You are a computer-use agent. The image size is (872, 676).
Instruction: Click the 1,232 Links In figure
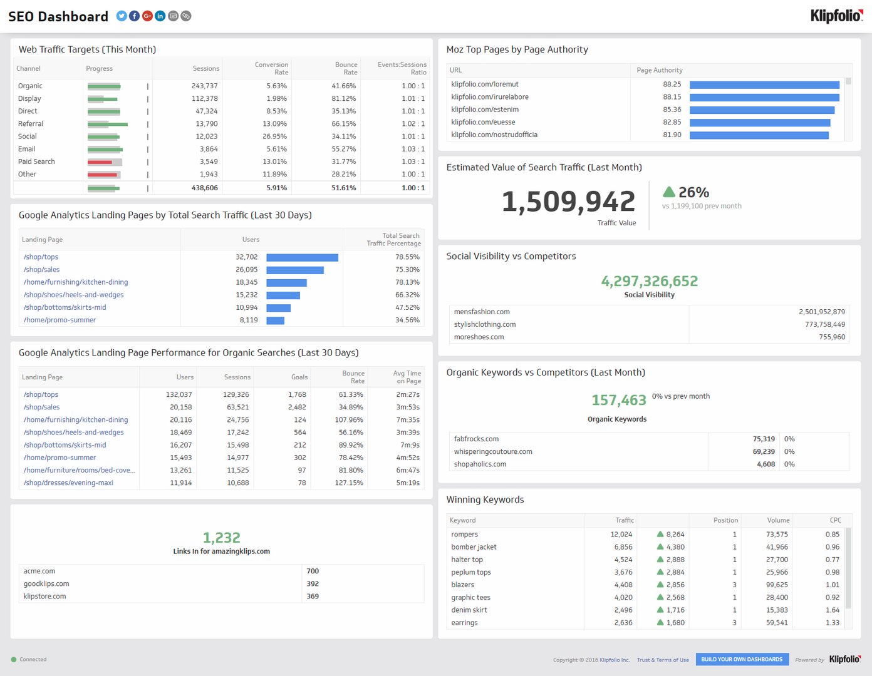tap(221, 538)
